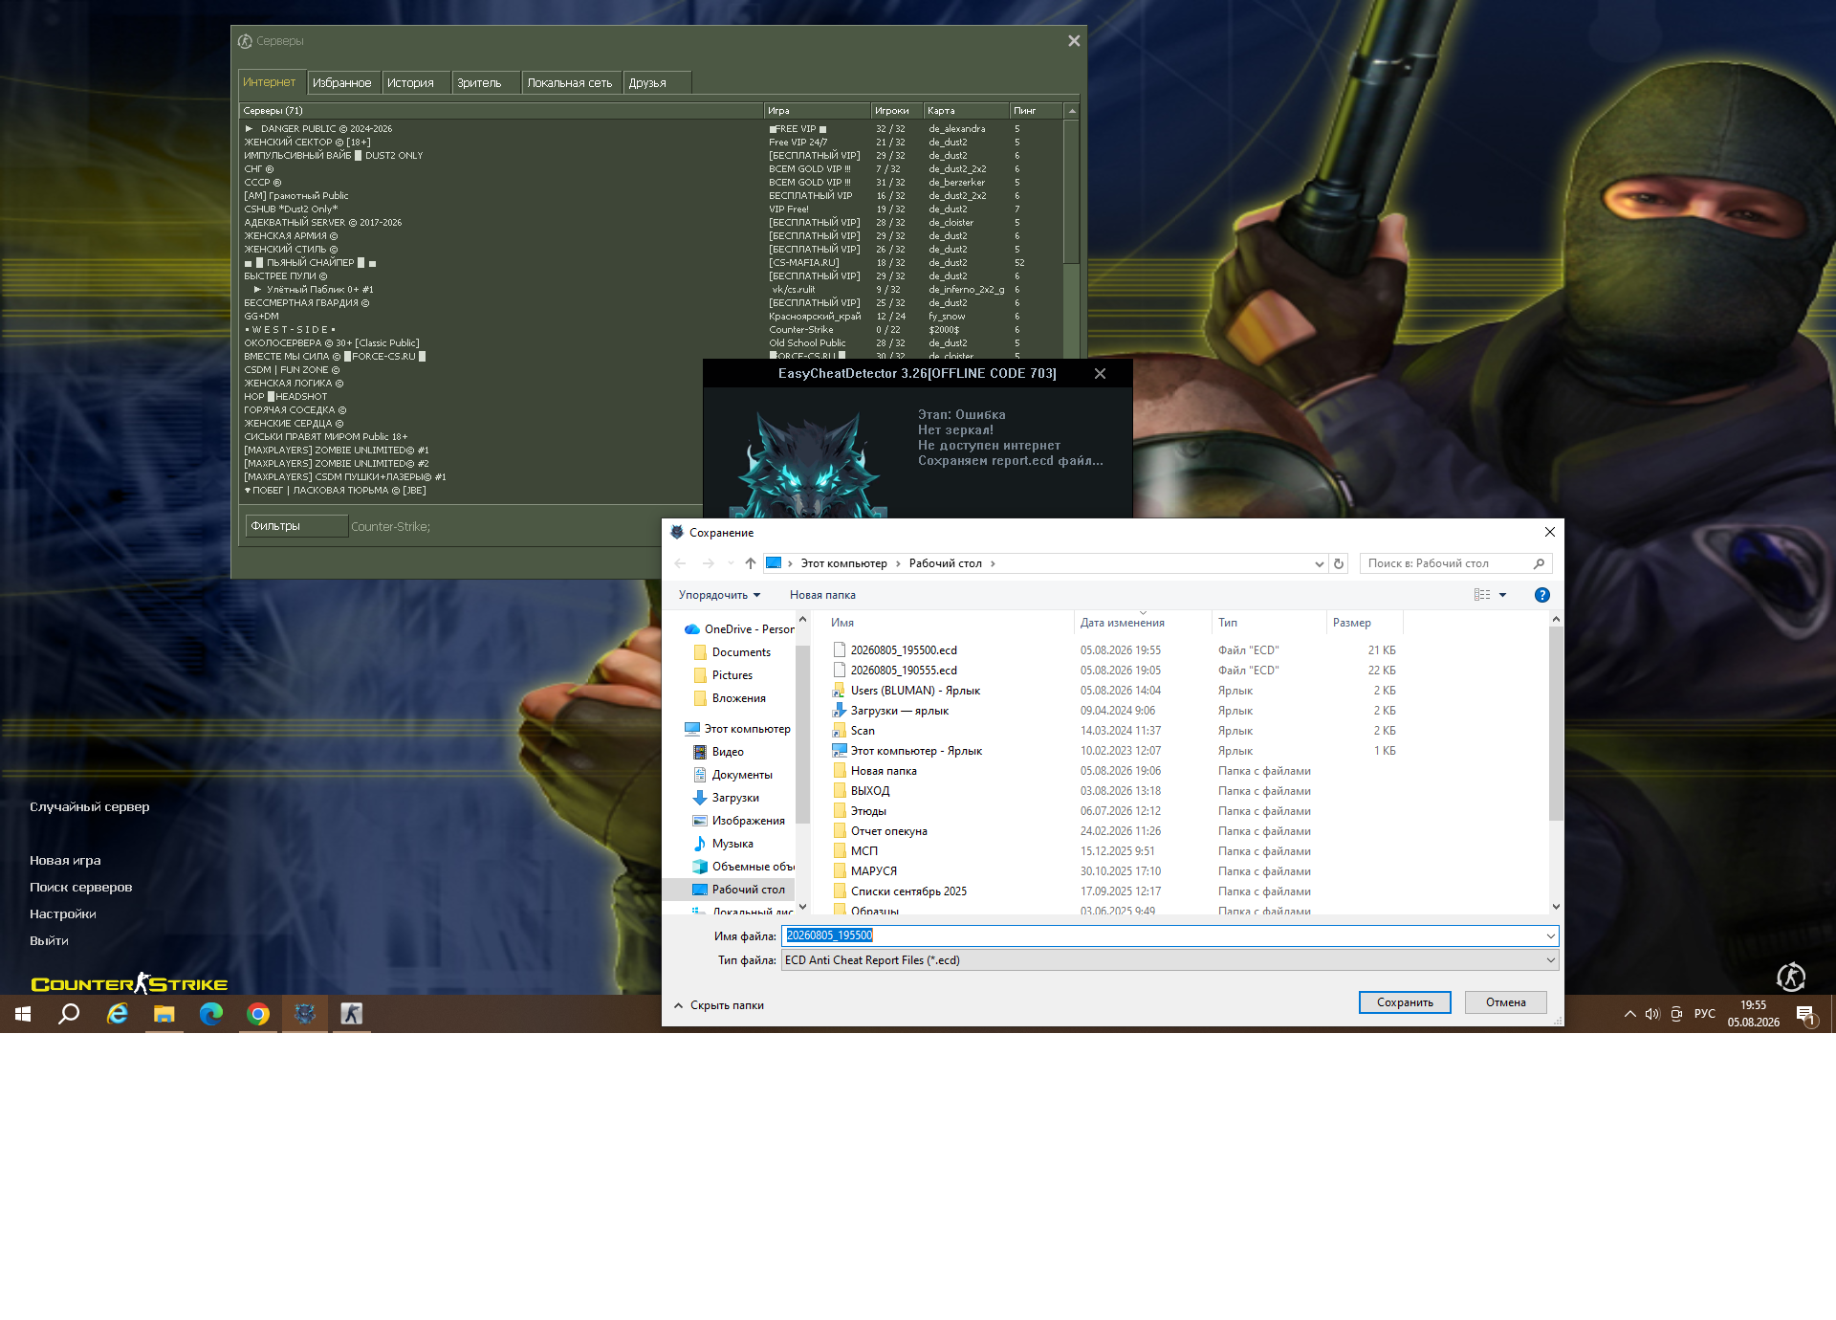Select file 20260805_190555.ecd
1836x1320 pixels.
904,671
